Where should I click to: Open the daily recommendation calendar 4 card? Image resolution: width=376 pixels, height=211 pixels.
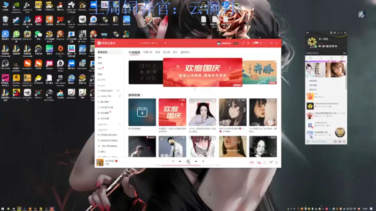(x=142, y=112)
